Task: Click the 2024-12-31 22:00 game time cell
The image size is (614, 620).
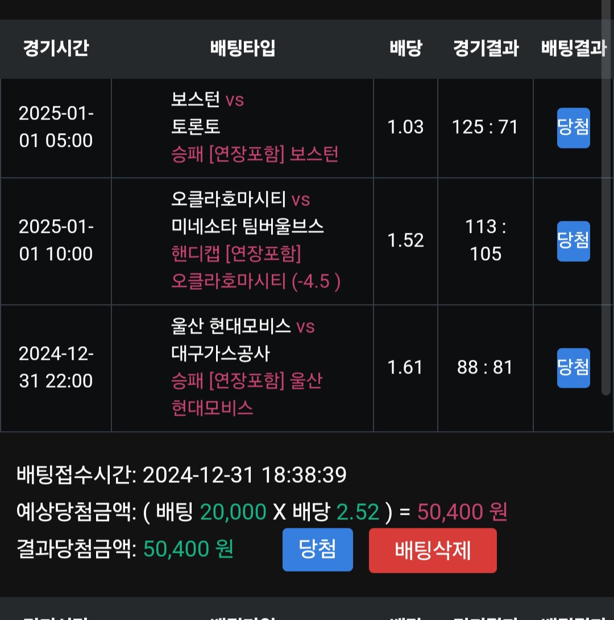Action: click(x=56, y=367)
